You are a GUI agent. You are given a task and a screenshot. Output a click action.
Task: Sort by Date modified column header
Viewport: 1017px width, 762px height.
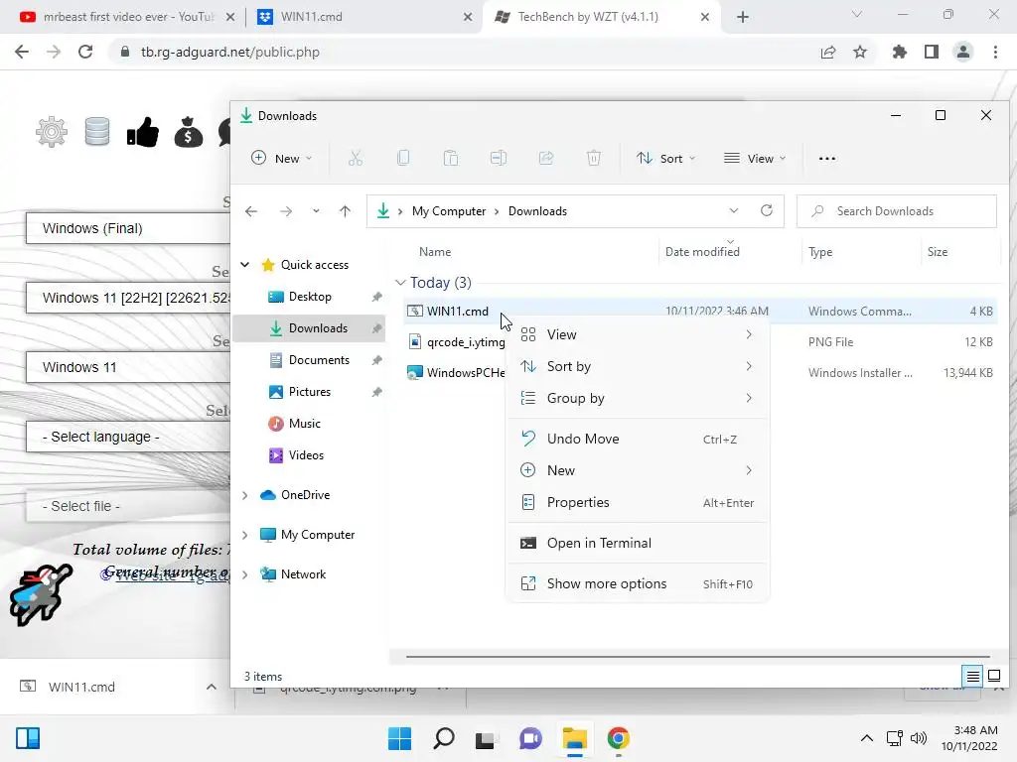tap(702, 251)
